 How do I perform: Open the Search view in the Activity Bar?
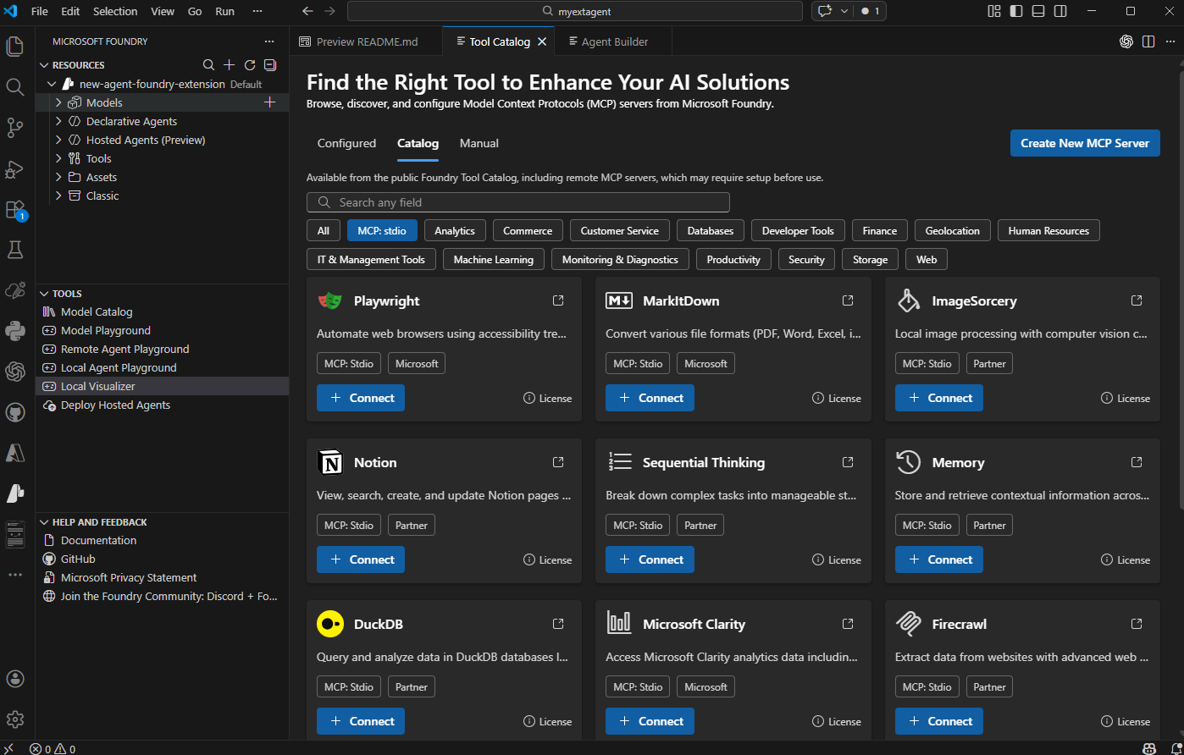(14, 85)
